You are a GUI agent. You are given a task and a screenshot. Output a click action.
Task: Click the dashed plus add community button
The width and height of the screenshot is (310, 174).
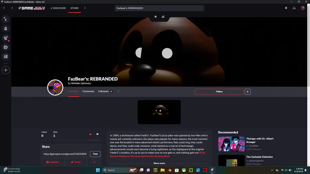[x=6, y=70]
